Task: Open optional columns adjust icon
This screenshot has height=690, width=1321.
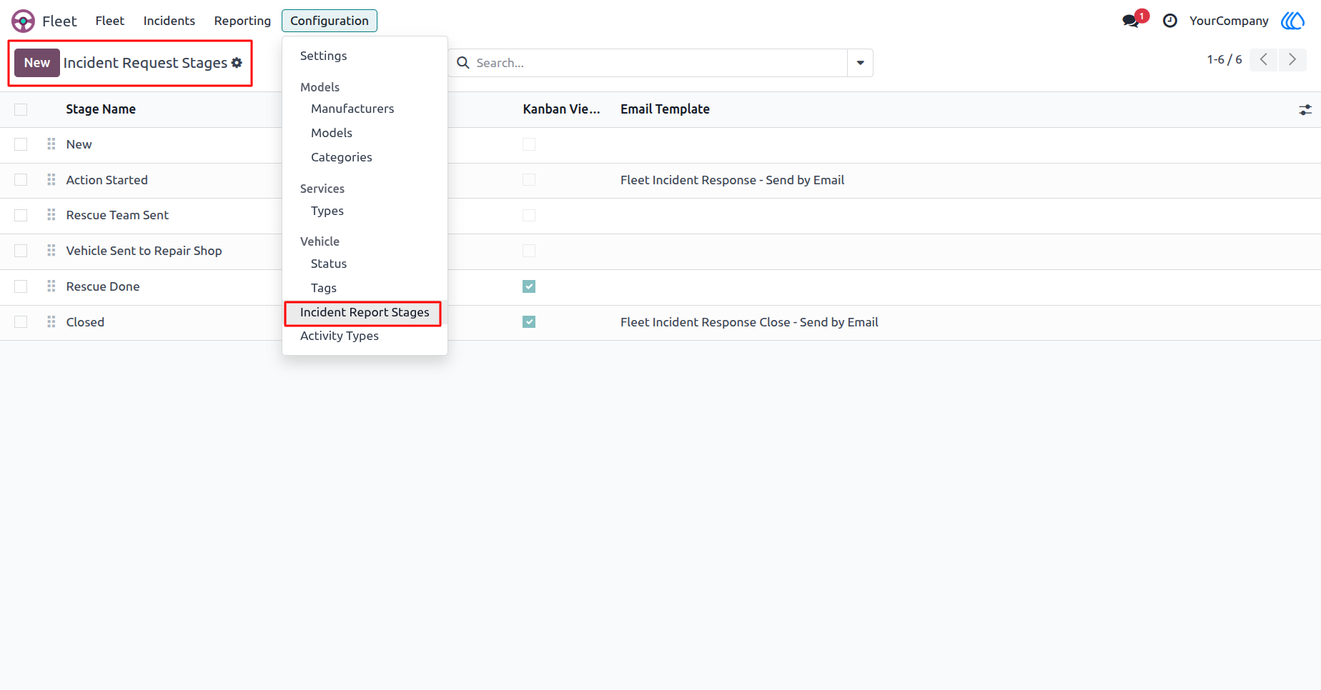Action: pos(1305,109)
